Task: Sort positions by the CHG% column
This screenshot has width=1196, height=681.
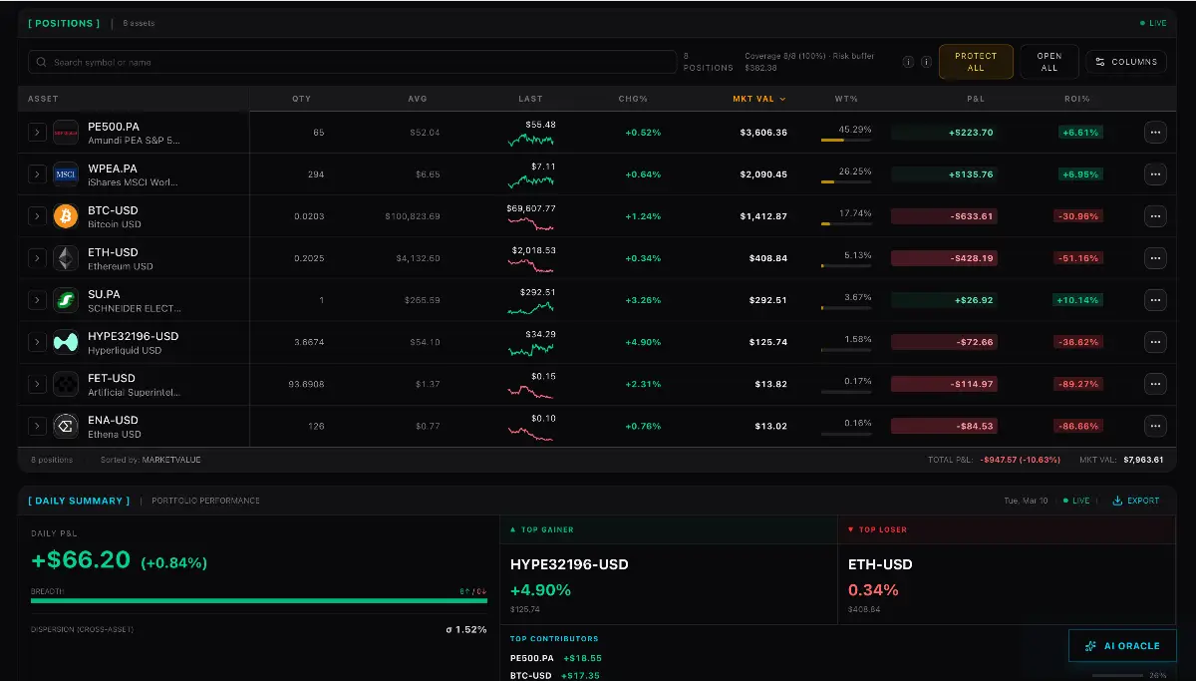Action: pyautogui.click(x=633, y=99)
